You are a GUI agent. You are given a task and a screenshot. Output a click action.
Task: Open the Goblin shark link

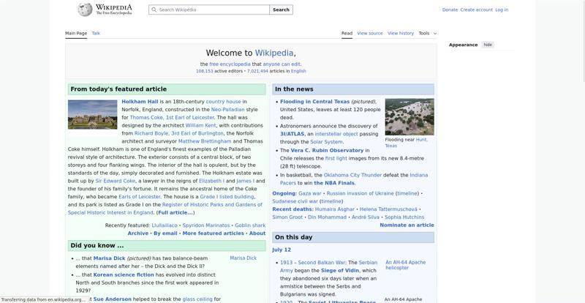coord(250,225)
